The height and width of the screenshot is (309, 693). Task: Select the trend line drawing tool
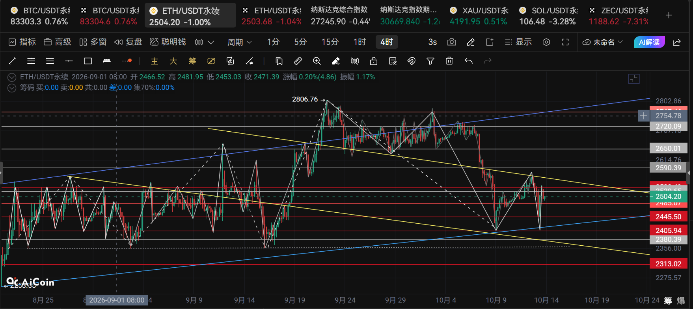[12, 61]
